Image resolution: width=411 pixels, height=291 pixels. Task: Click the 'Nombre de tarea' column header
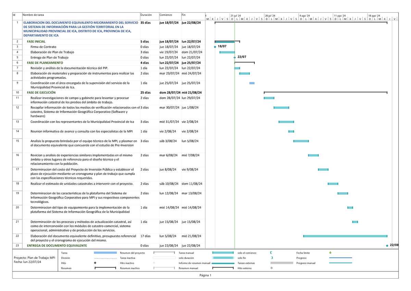(x=33, y=15)
